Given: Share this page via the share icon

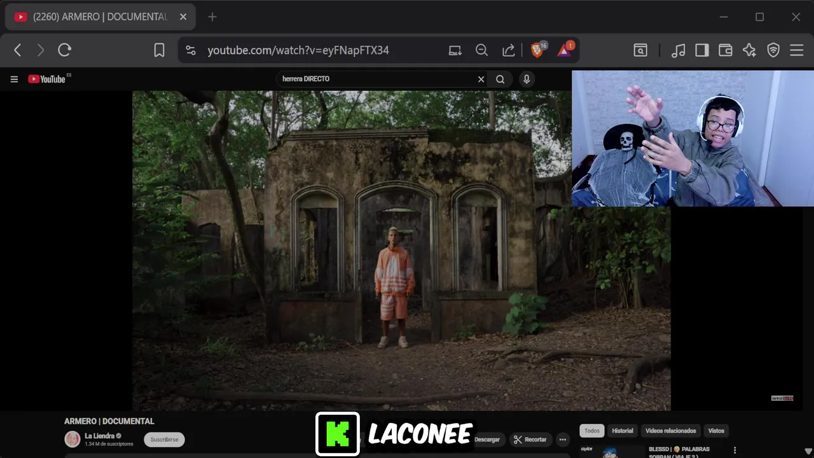Looking at the screenshot, I should tap(508, 50).
